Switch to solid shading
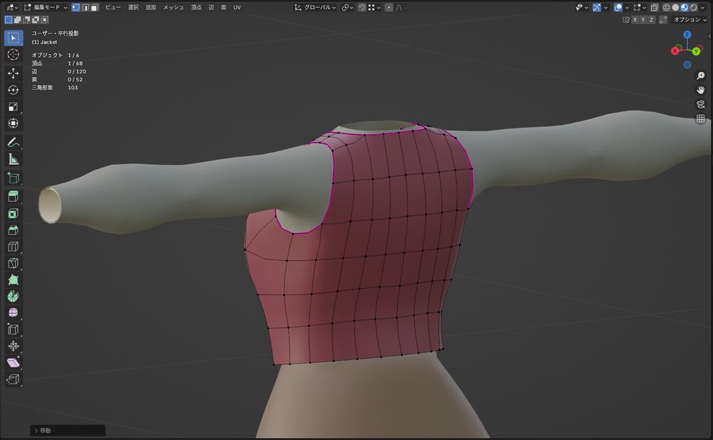Viewport: 713px width, 440px height. pos(676,7)
